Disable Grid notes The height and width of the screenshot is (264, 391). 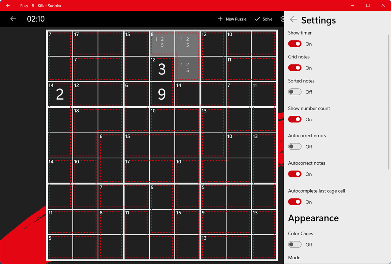(x=295, y=68)
